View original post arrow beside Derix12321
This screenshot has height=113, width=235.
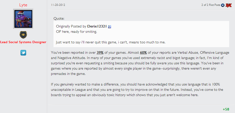click(x=110, y=27)
